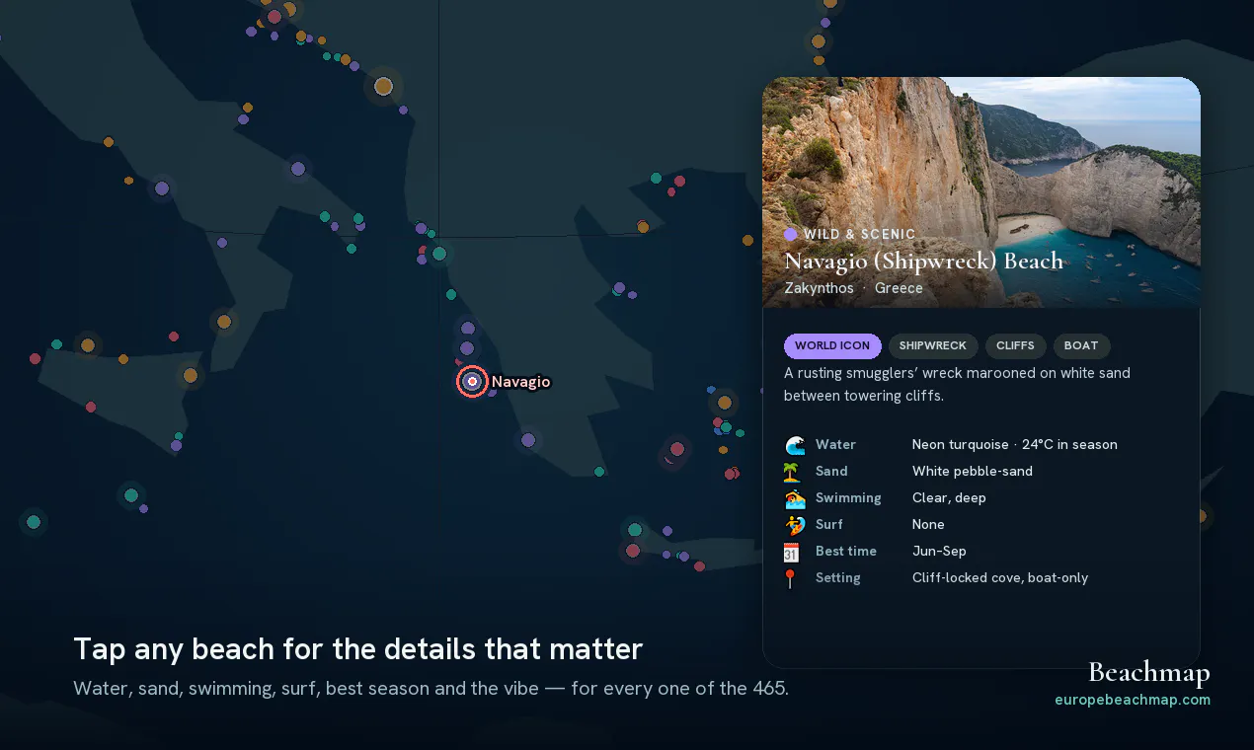Image resolution: width=1254 pixels, height=750 pixels.
Task: Open the europebeachmap.com link
Action: coord(1133,700)
